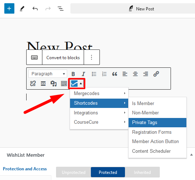The height and width of the screenshot is (180, 195).
Task: Insert a numbered list
Action: [105, 74]
